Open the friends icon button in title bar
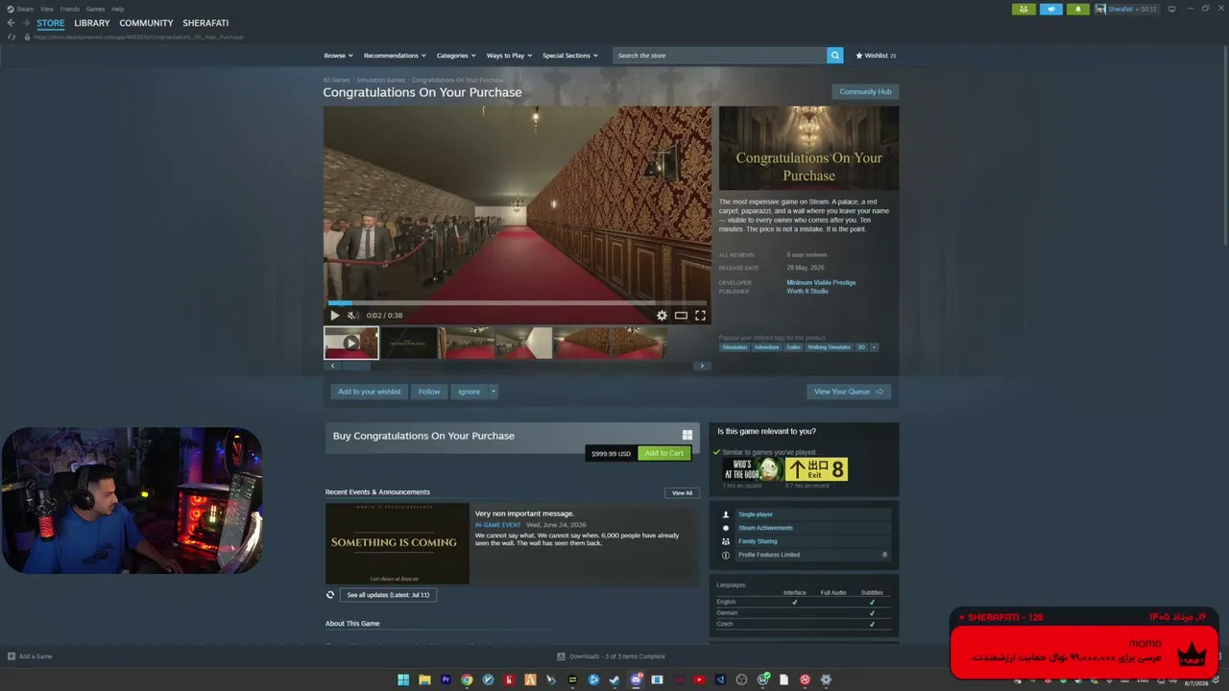Viewport: 1229px width, 691px height. tap(1024, 9)
